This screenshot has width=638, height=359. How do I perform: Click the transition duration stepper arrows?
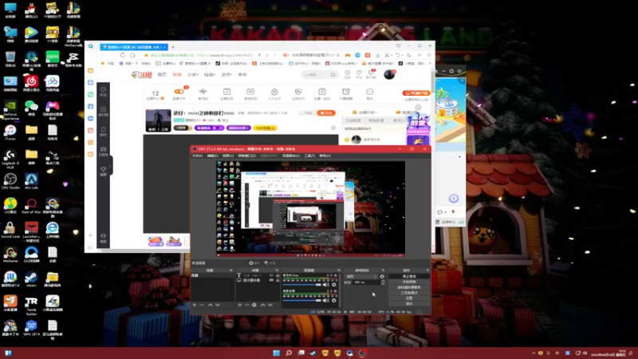(x=383, y=282)
